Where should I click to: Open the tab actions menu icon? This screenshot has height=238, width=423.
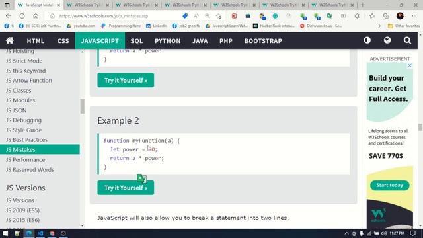click(7, 5)
